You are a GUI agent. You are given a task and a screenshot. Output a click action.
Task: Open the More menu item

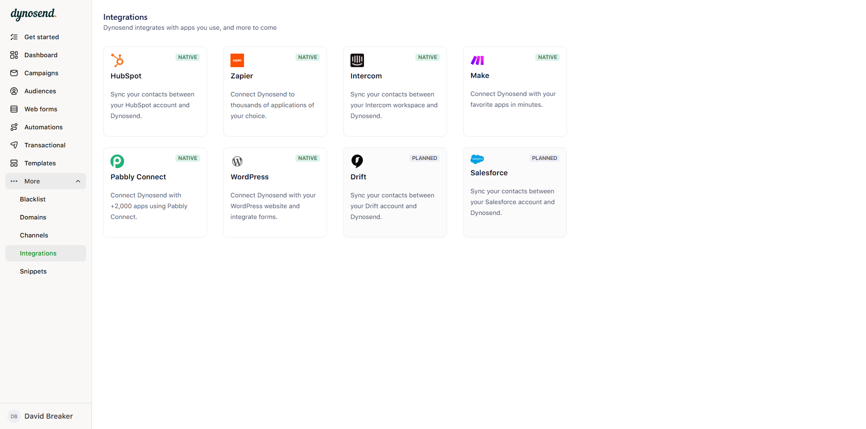[32, 181]
